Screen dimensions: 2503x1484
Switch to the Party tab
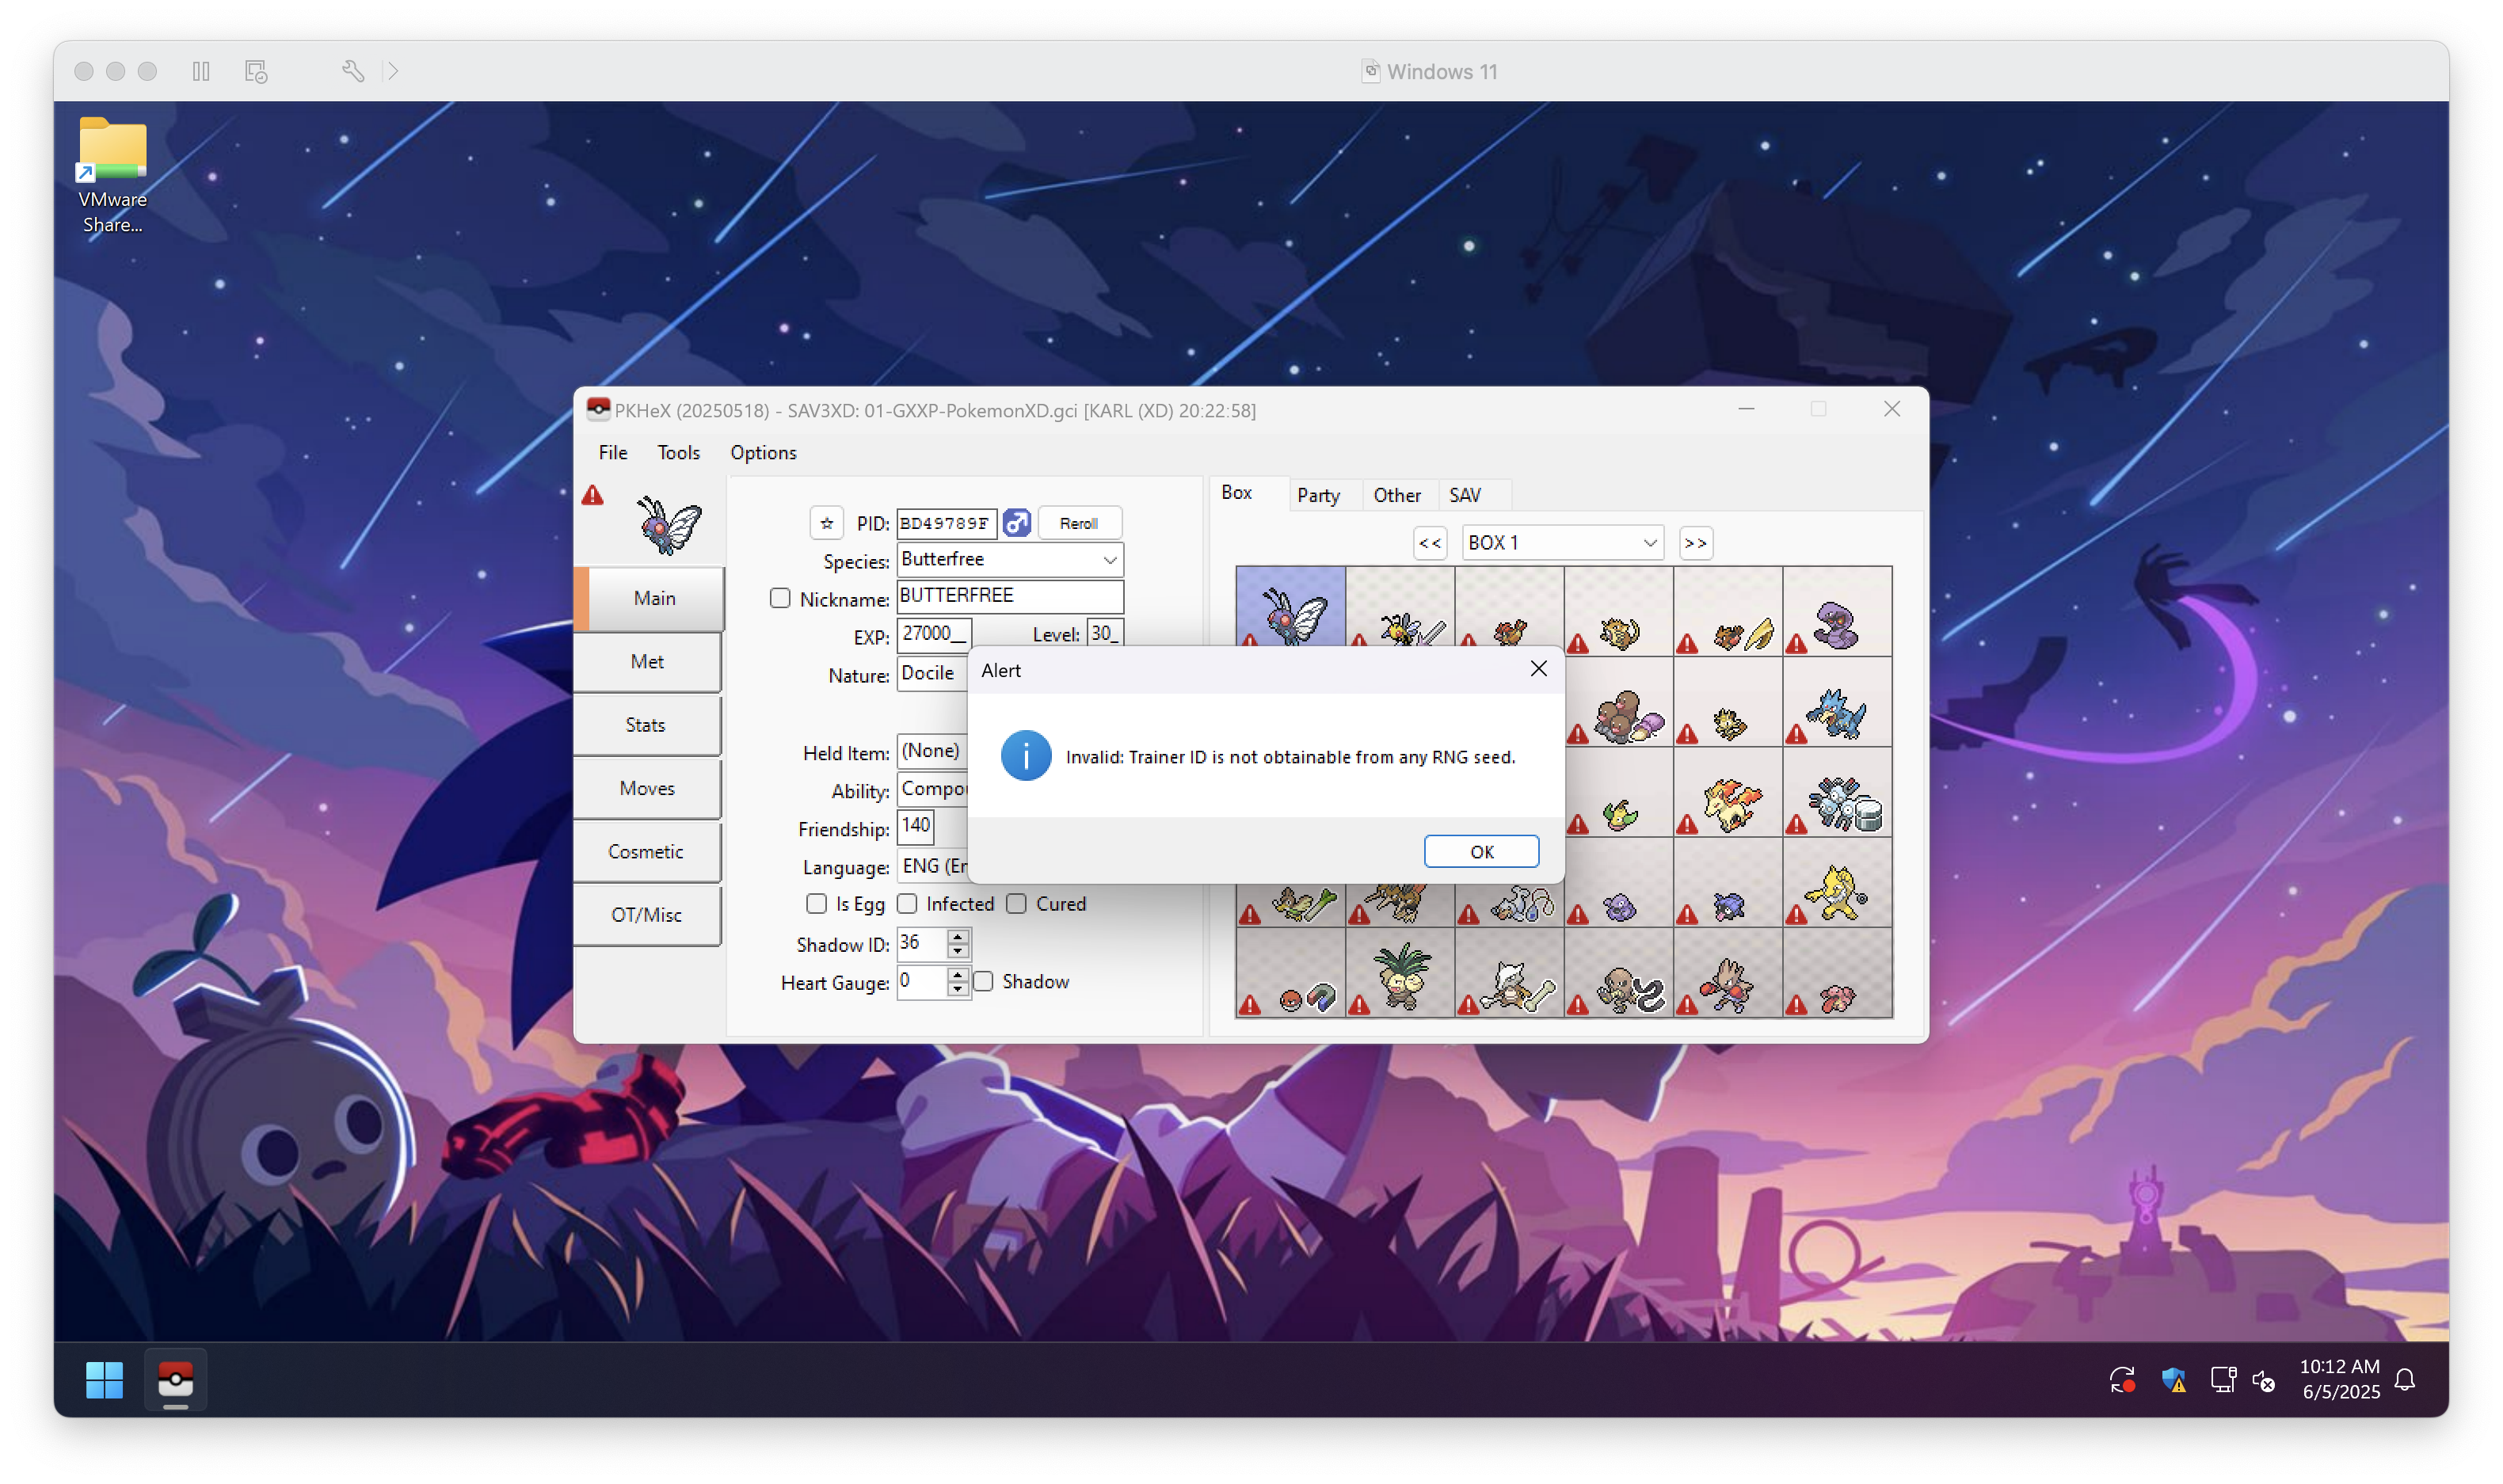[x=1317, y=495]
